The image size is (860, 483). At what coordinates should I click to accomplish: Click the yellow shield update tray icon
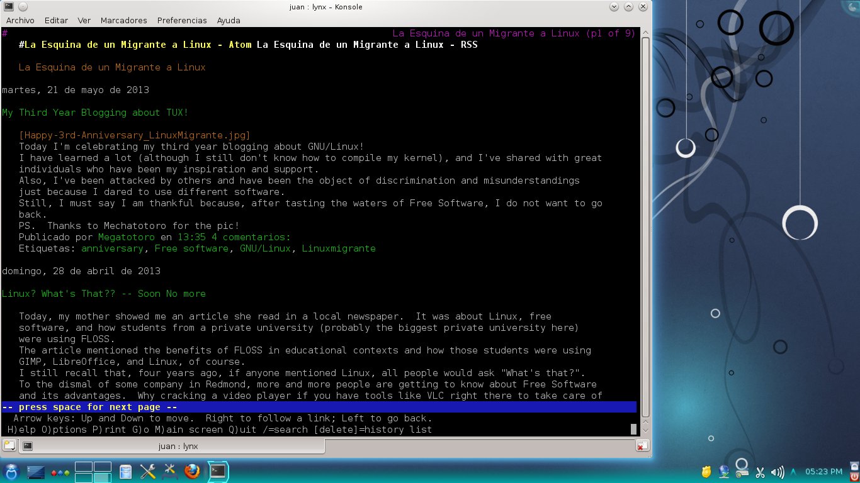point(707,471)
